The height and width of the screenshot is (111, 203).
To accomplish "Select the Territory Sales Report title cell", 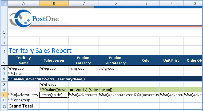I will pos(40,50).
